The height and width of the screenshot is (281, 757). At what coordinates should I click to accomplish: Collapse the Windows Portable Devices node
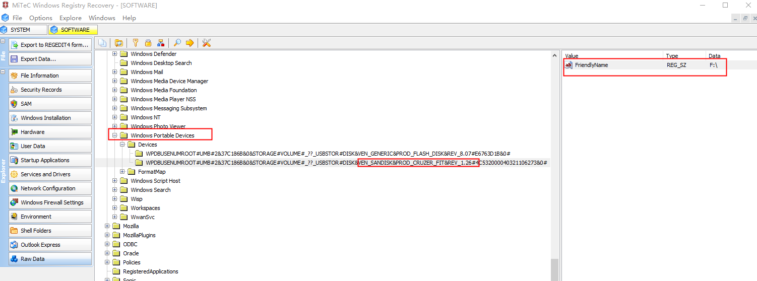point(114,135)
